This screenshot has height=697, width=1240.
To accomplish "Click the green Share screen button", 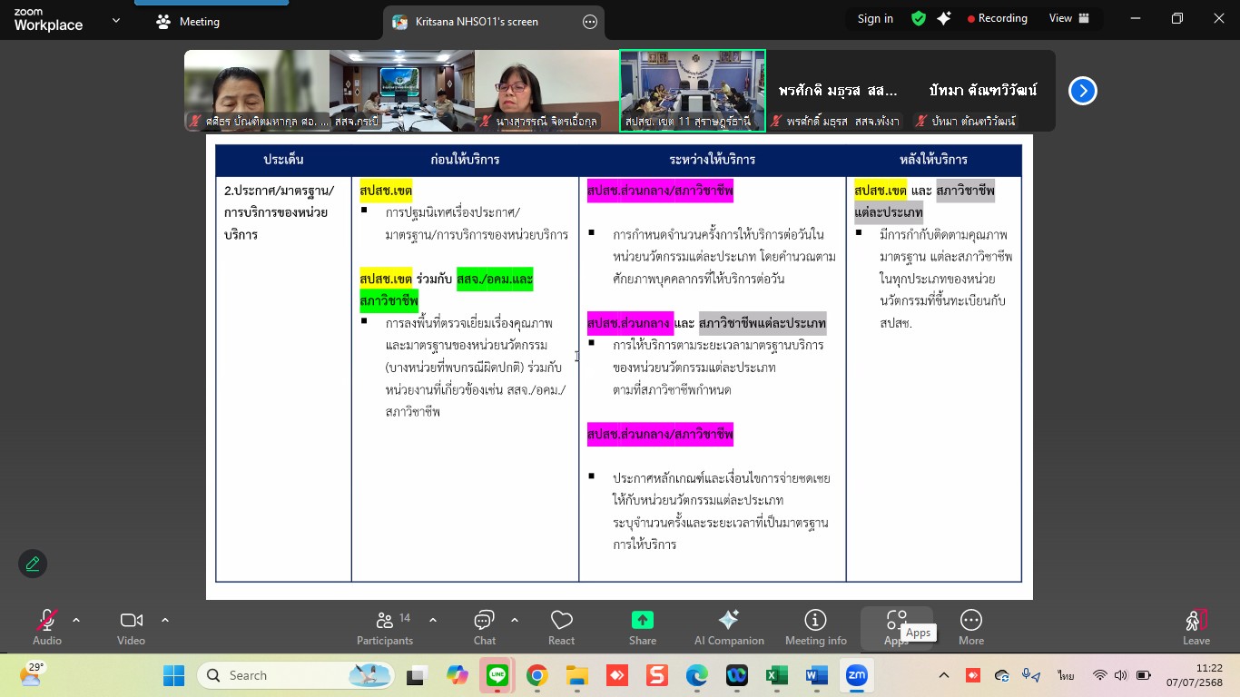I will point(642,627).
